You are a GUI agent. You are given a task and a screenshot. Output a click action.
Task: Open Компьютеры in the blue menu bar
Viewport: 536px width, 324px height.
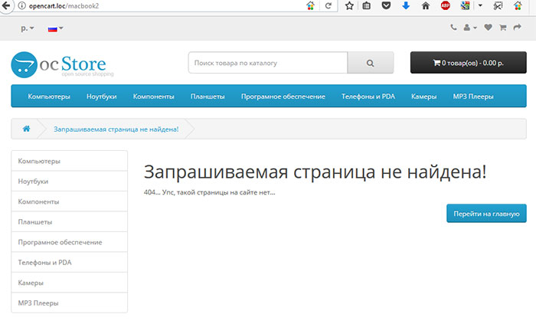49,97
